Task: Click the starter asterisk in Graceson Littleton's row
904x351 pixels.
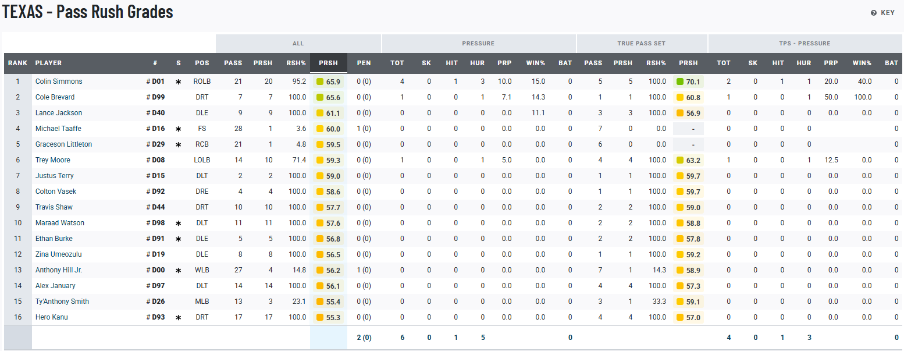Action: click(179, 145)
